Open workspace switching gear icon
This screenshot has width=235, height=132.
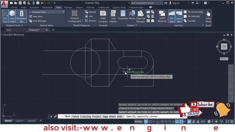point(209,121)
